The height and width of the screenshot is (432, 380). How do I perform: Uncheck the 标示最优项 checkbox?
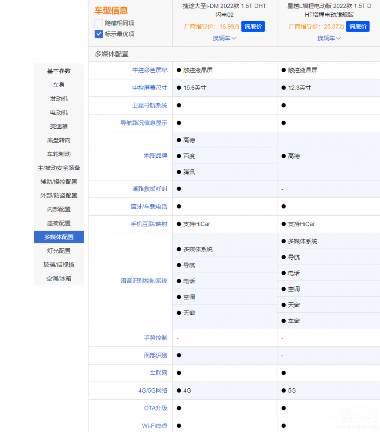tap(99, 34)
